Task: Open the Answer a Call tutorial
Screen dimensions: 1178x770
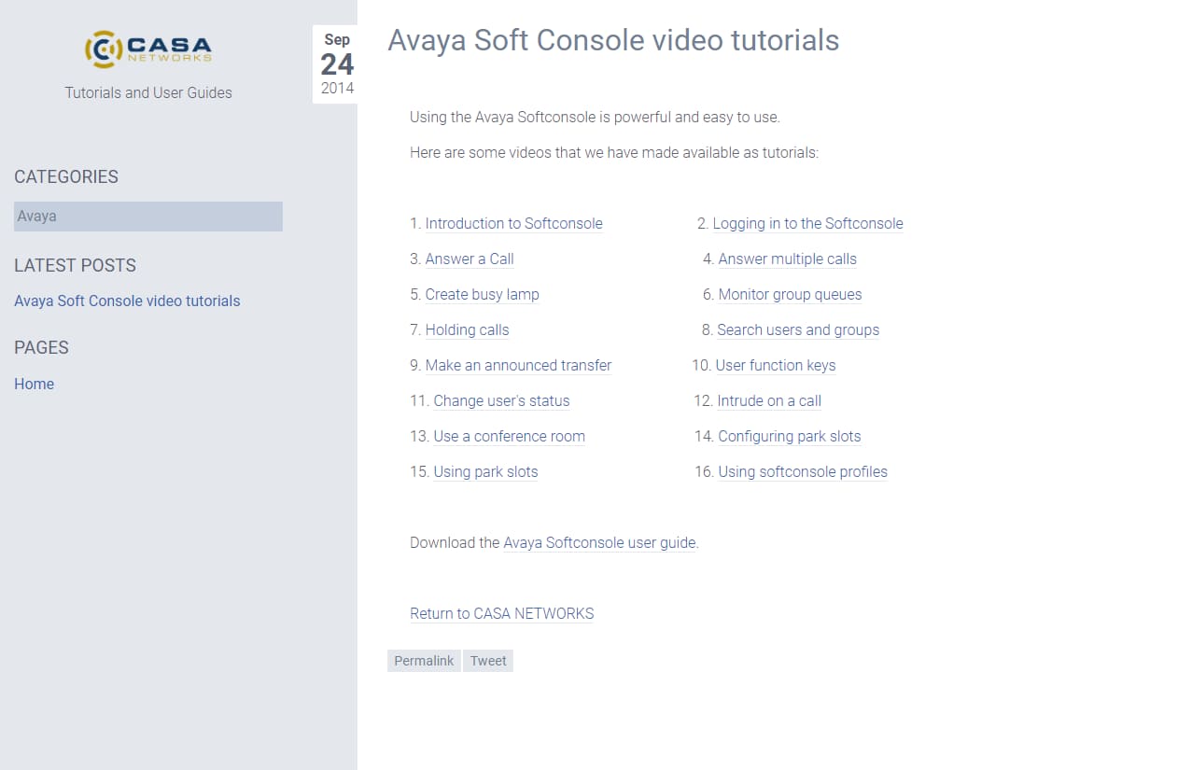Action: pos(470,259)
